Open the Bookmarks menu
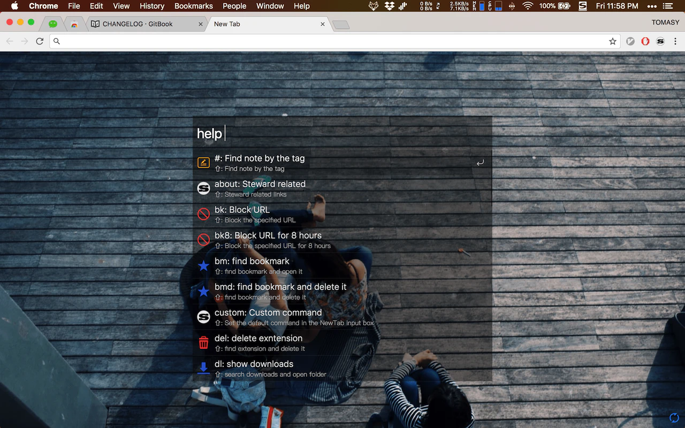Viewport: 685px width, 428px height. pos(194,6)
